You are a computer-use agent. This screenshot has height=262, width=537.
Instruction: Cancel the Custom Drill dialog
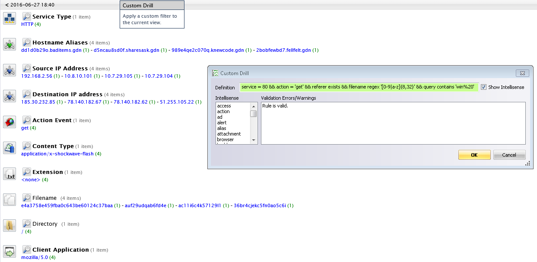click(x=509, y=155)
